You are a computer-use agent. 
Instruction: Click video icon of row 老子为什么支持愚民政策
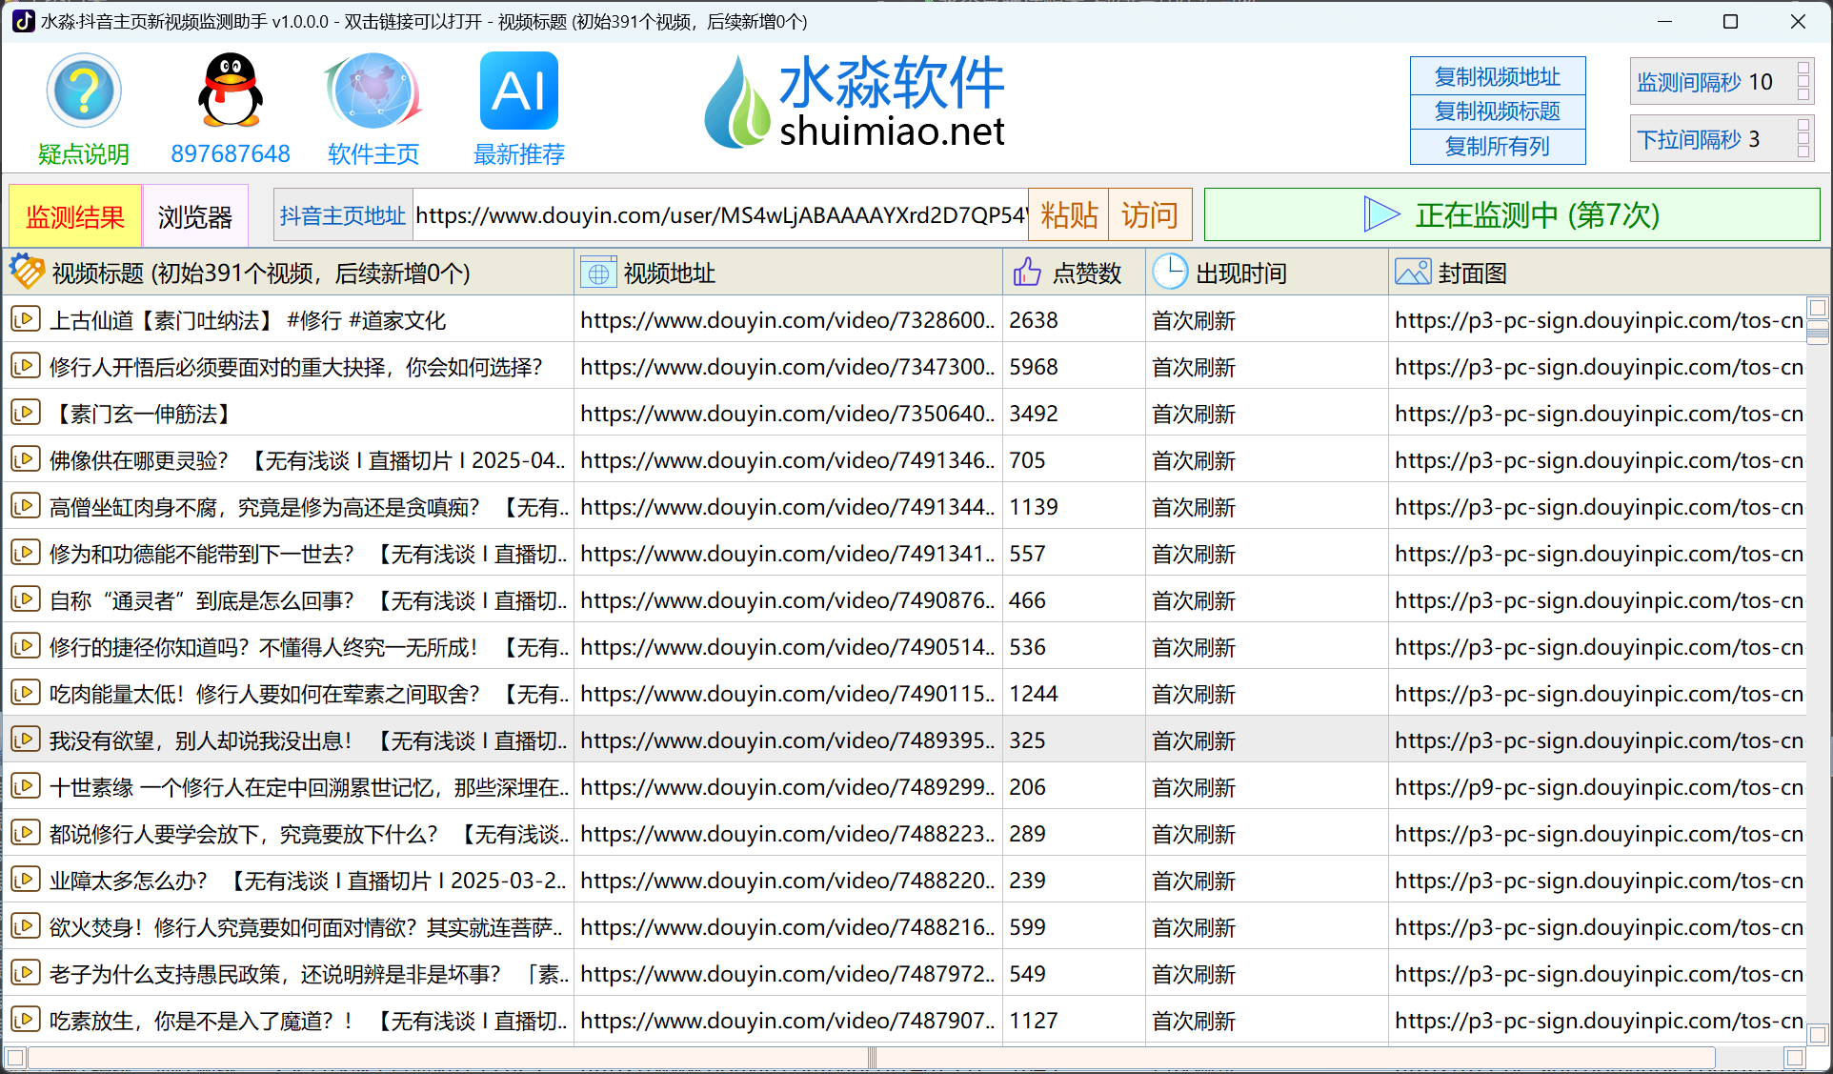coord(26,973)
